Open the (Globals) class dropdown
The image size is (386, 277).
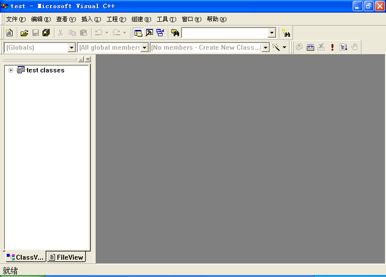click(71, 47)
